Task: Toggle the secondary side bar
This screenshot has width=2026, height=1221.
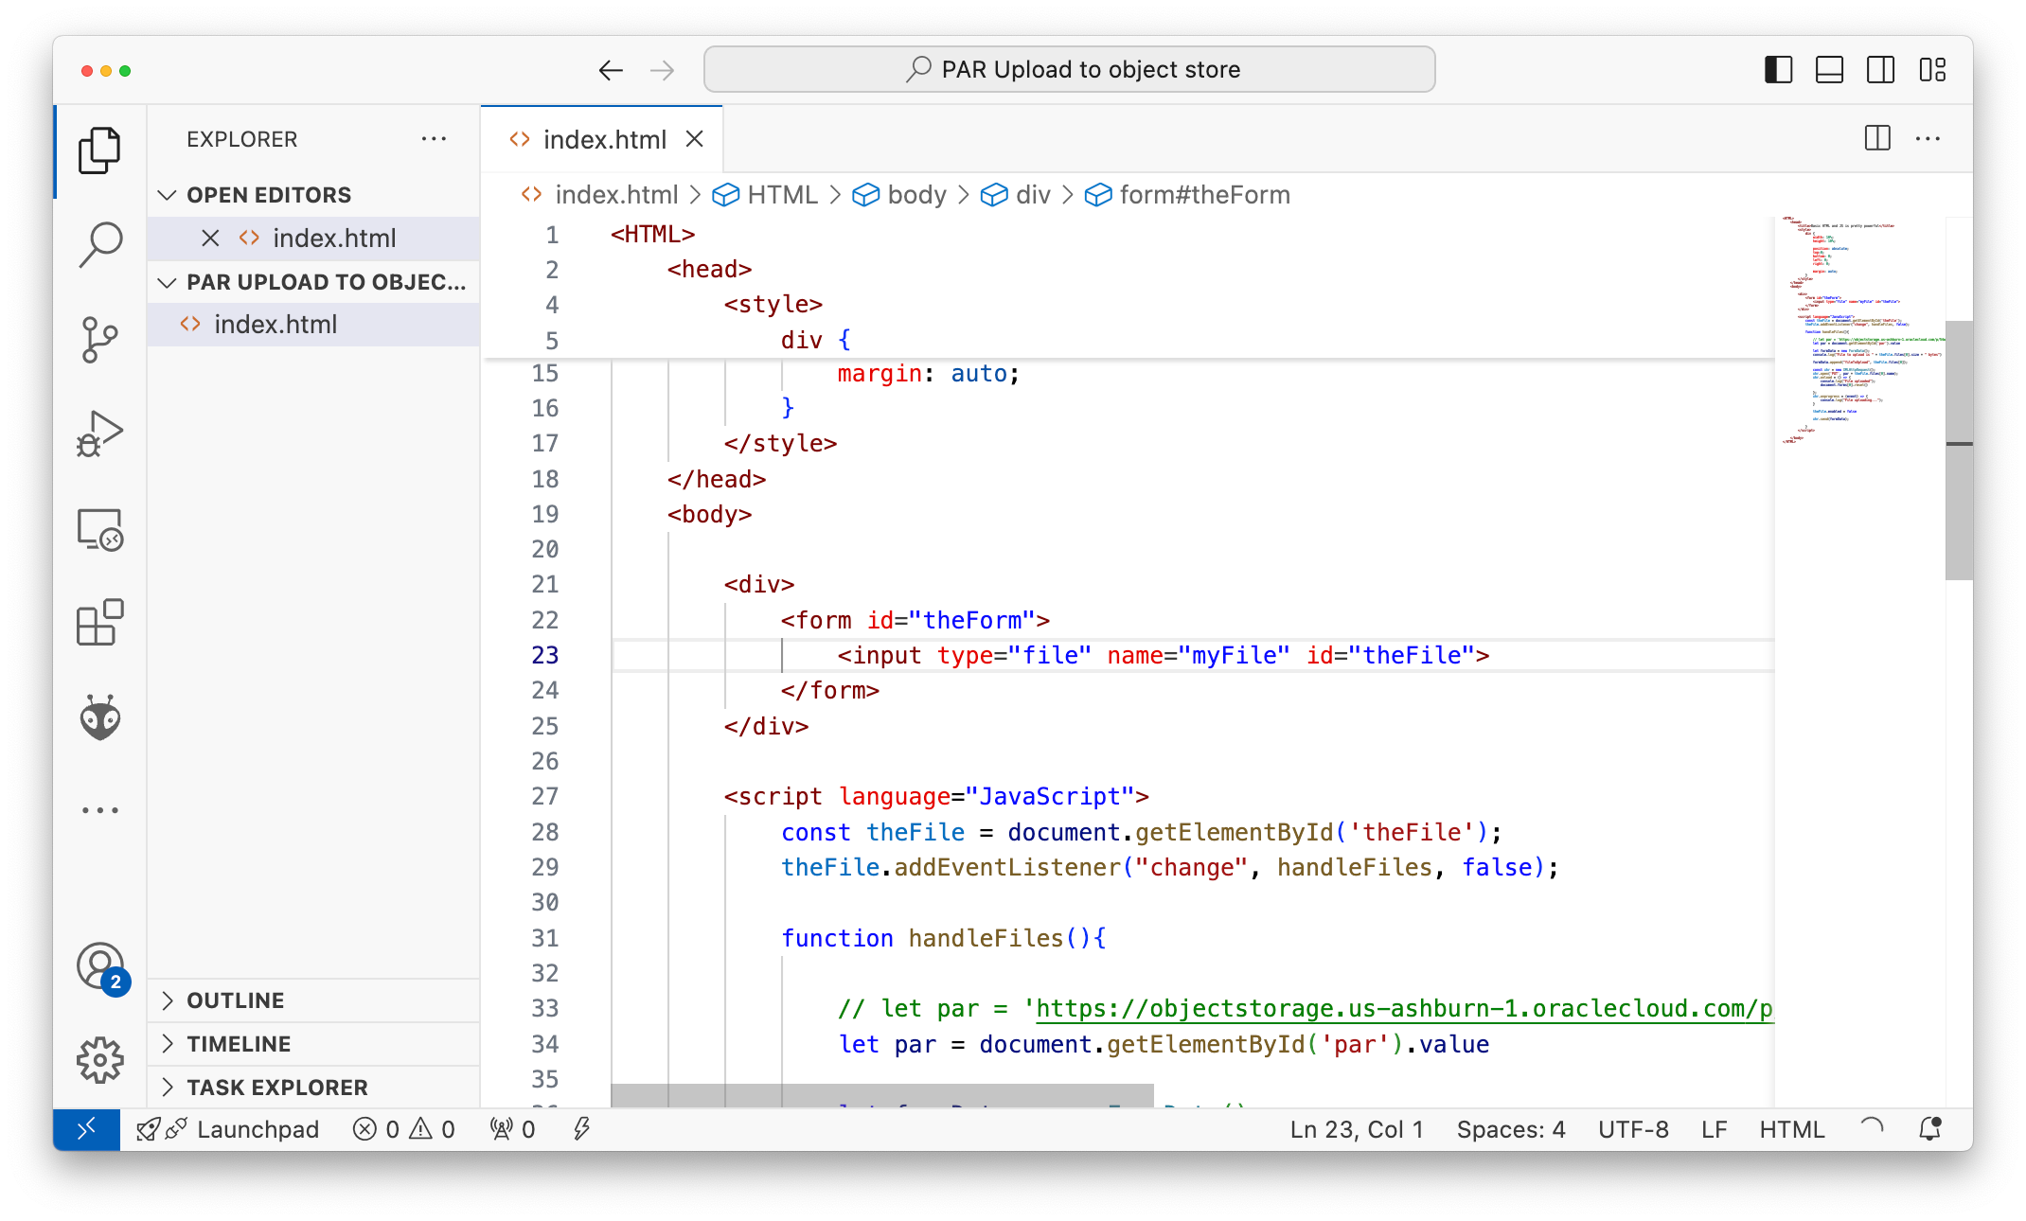Action: pos(1880,69)
